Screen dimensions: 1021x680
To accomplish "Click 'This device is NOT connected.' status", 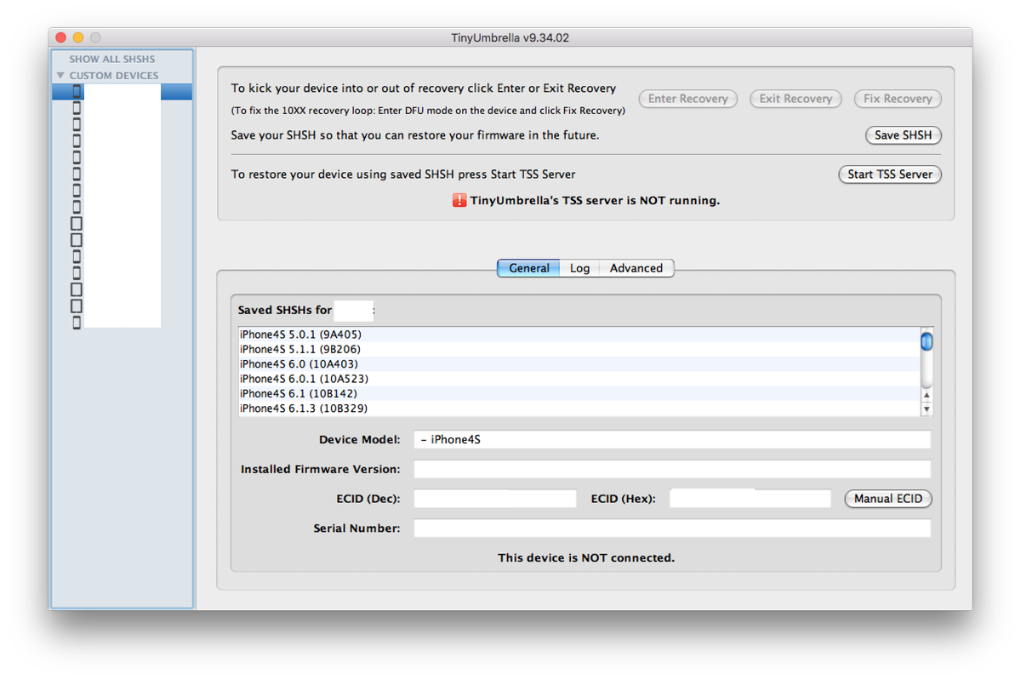I will pyautogui.click(x=586, y=558).
